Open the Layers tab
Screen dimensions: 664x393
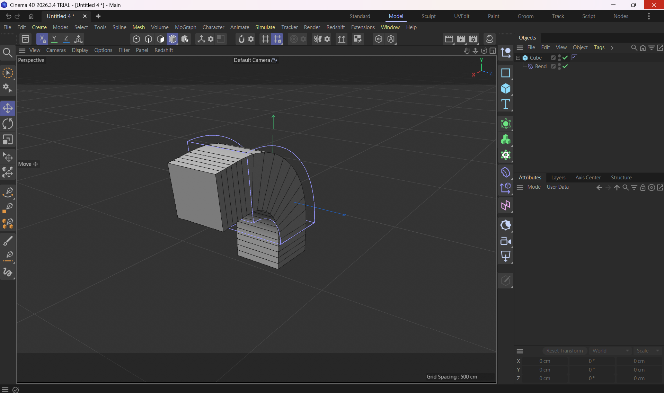click(558, 178)
